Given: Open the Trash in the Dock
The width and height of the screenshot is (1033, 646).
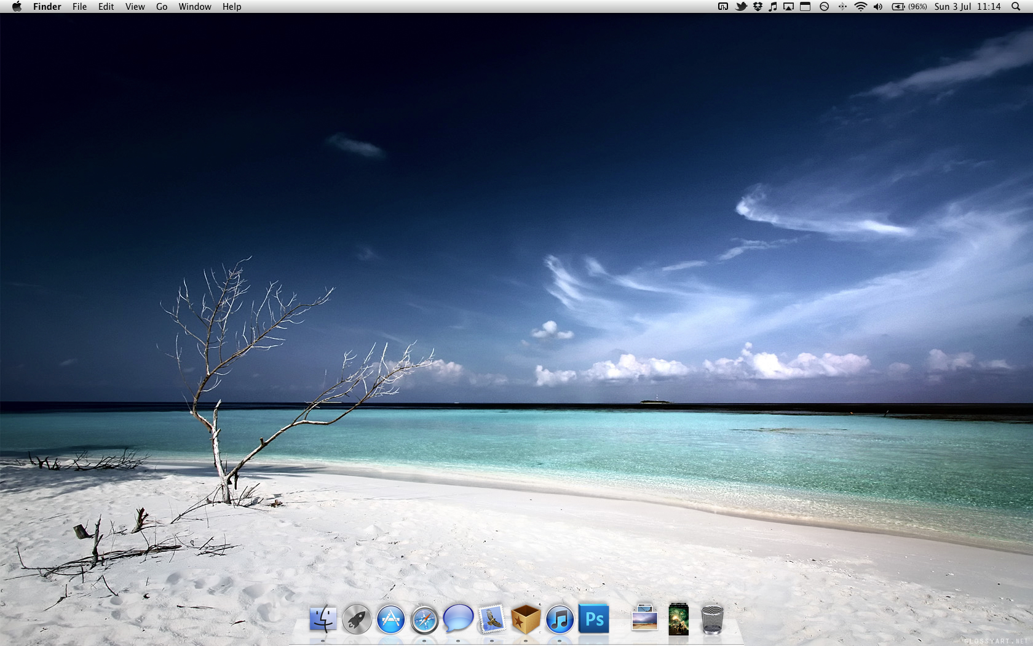Looking at the screenshot, I should pos(712,620).
